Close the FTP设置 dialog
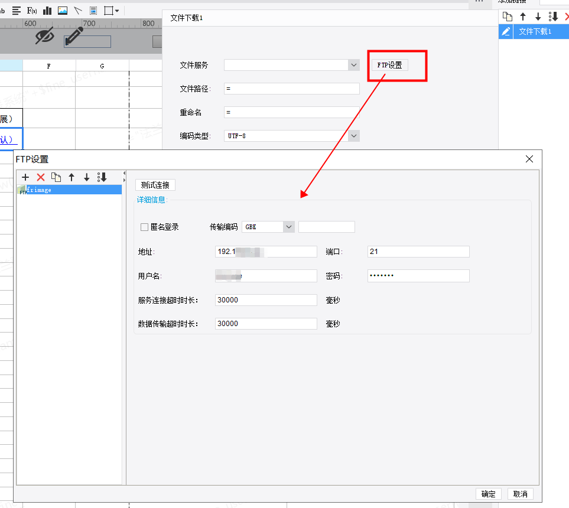The height and width of the screenshot is (508, 569). (x=529, y=159)
